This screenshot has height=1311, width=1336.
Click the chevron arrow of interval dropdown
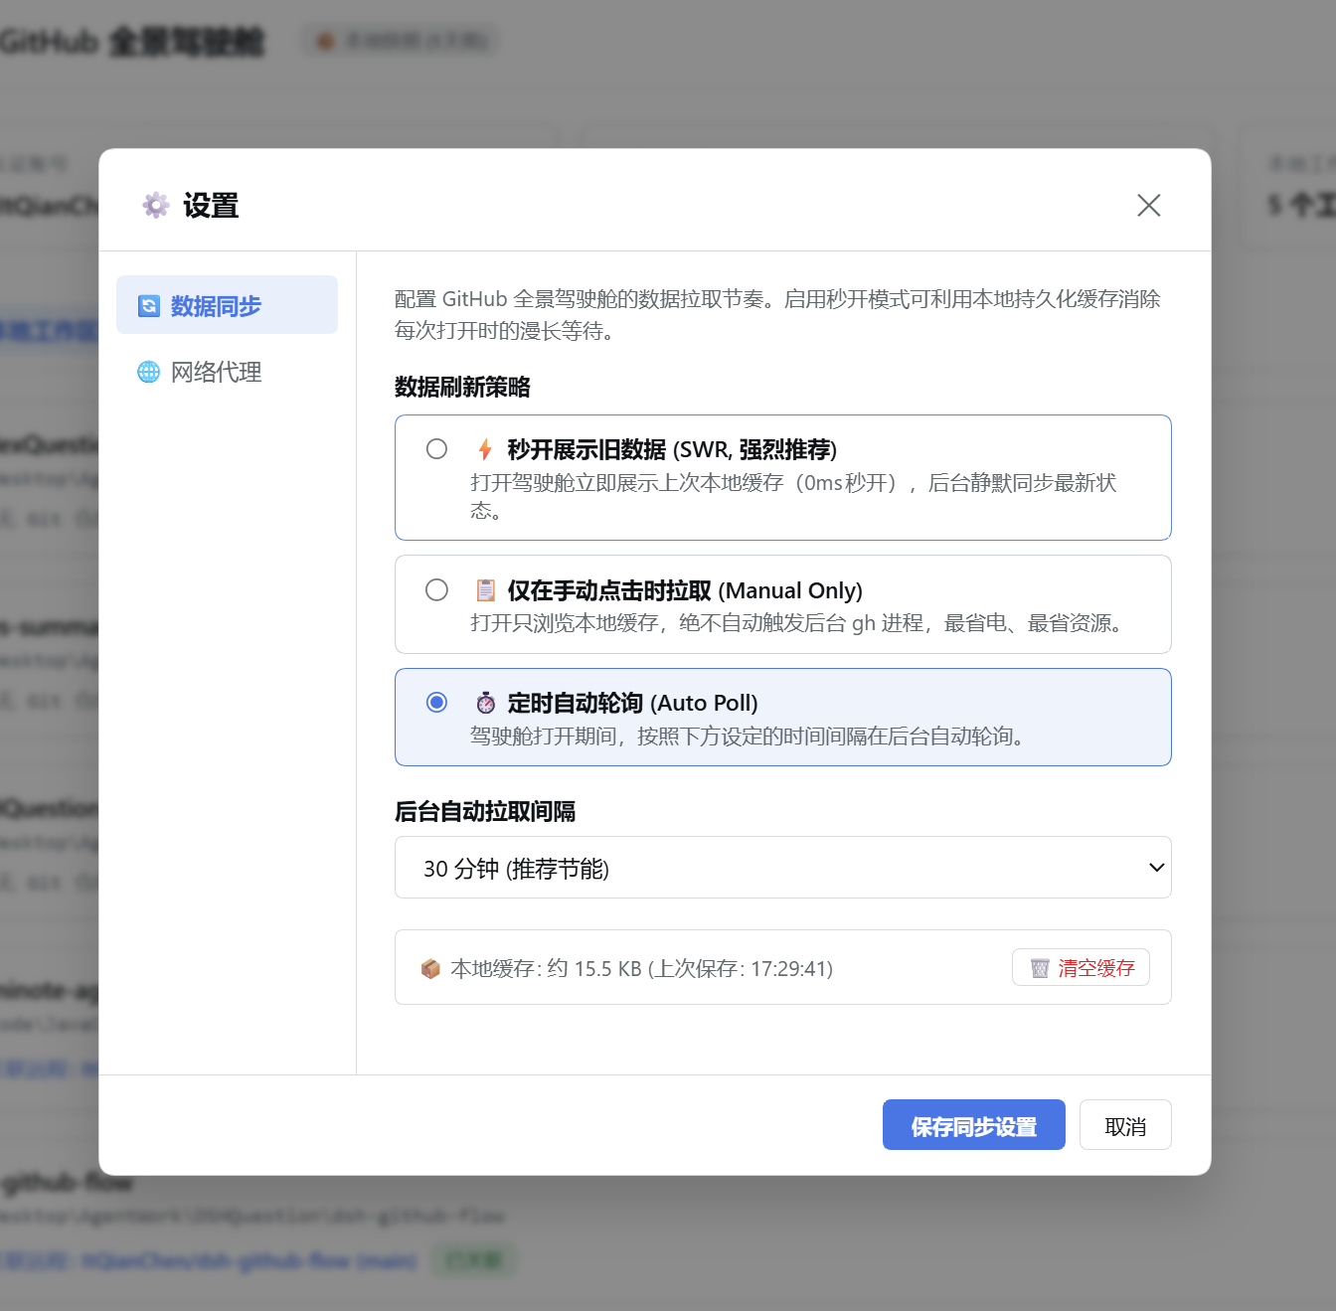(1156, 868)
